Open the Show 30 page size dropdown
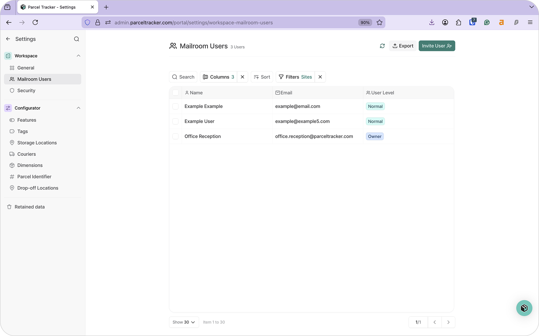Image resolution: width=539 pixels, height=336 pixels. point(184,322)
